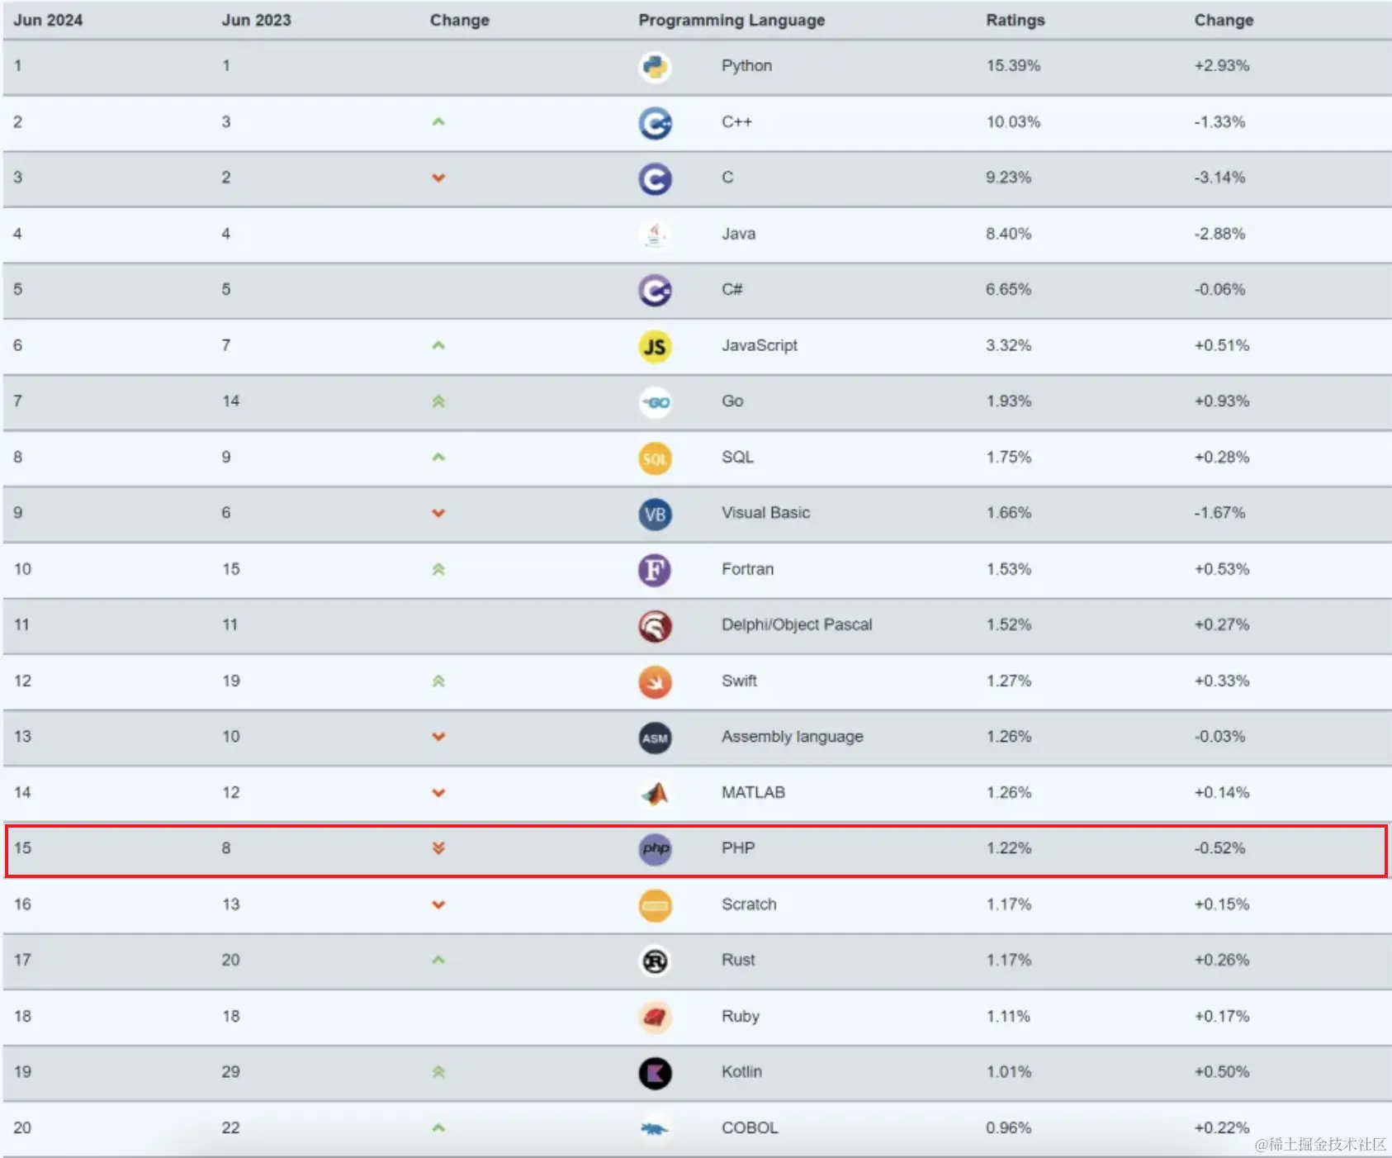Select the Fortran F icon

click(x=655, y=570)
